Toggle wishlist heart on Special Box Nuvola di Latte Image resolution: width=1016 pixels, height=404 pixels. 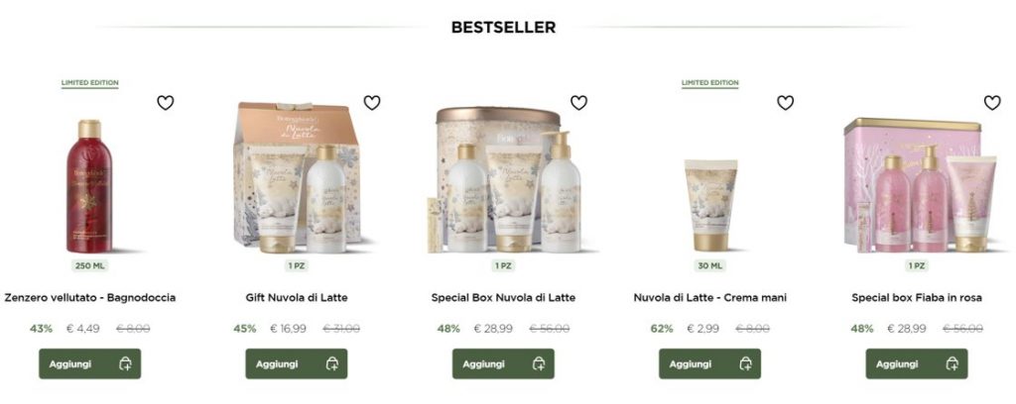coord(578,102)
